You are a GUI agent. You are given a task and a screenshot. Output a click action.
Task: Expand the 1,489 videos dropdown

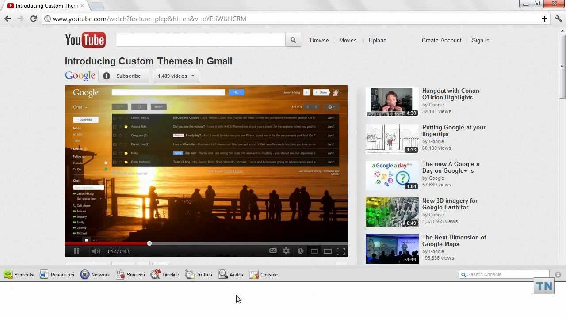click(x=176, y=76)
